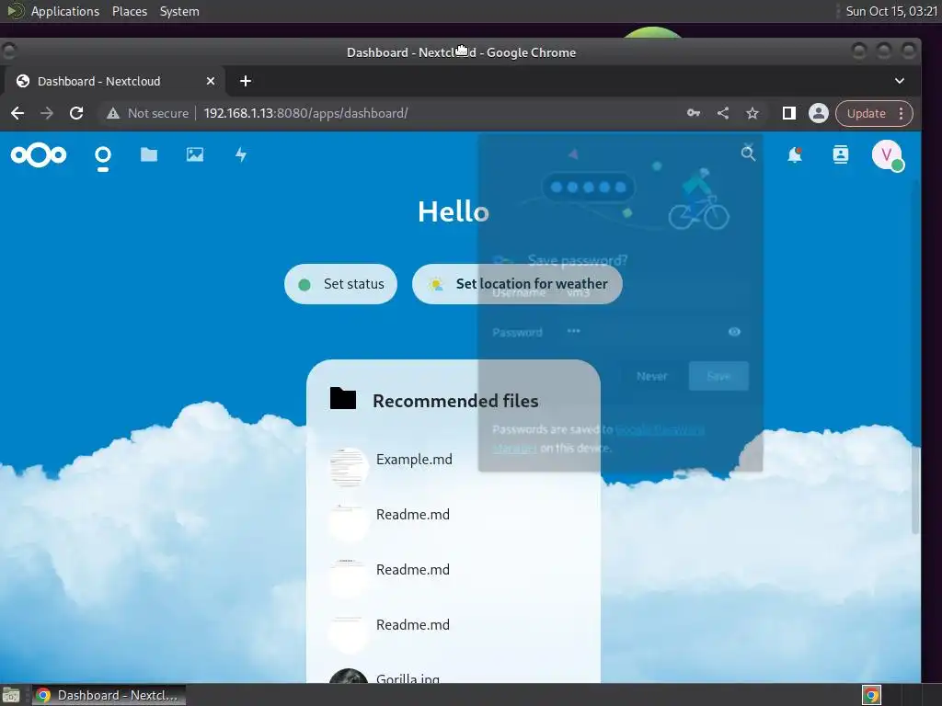This screenshot has width=942, height=706.
Task: Open the Gorilla image file
Action: [408, 678]
